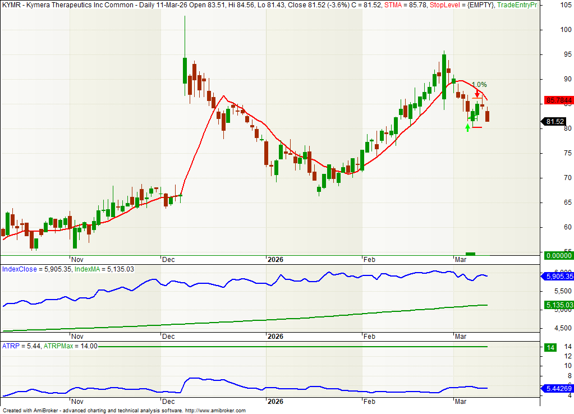The height and width of the screenshot is (414, 574).
Task: Click the Feb marker on ATRP pane axis
Action: click(369, 402)
